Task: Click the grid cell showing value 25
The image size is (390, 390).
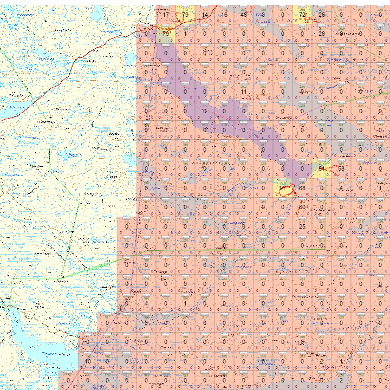Action: tap(302, 226)
